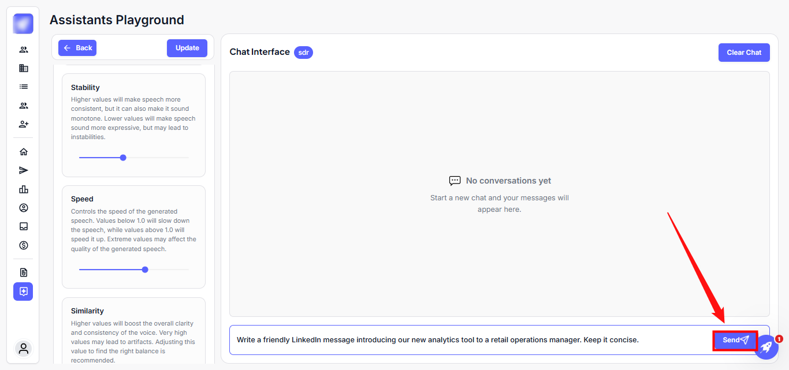
Task: Click the account circle icon in sidebar
Action: pyautogui.click(x=23, y=208)
